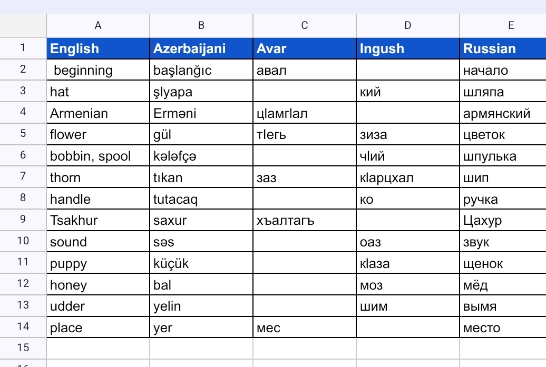Click the 'bobbin, spool' cell

click(98, 156)
